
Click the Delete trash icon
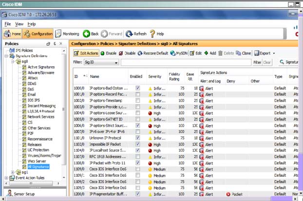[x=220, y=53]
